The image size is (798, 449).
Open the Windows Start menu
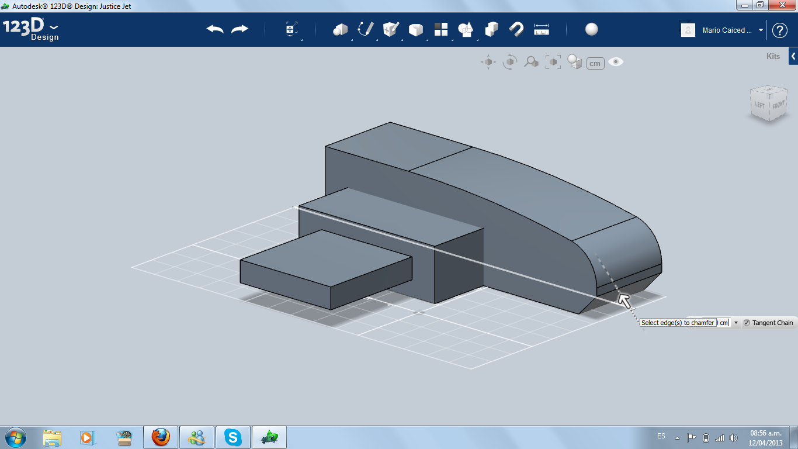(15, 437)
